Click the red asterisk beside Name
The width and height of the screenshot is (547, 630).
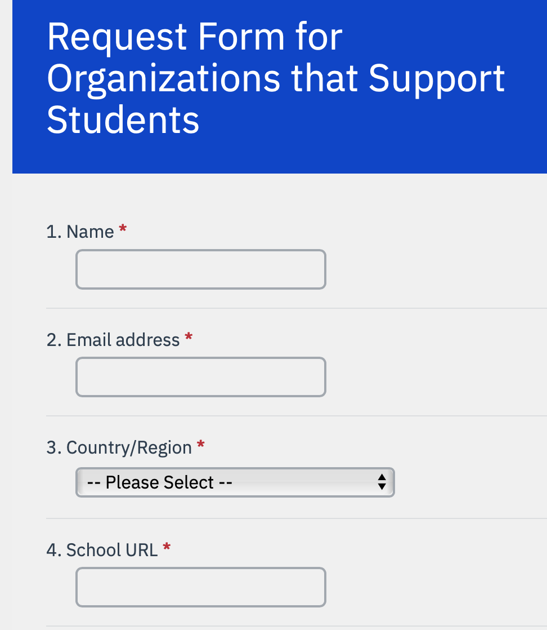click(x=123, y=229)
